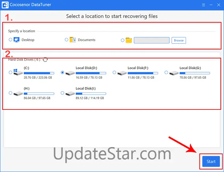Click the Local Disk(D:) drive icon
The image size is (224, 172).
[x=70, y=73]
